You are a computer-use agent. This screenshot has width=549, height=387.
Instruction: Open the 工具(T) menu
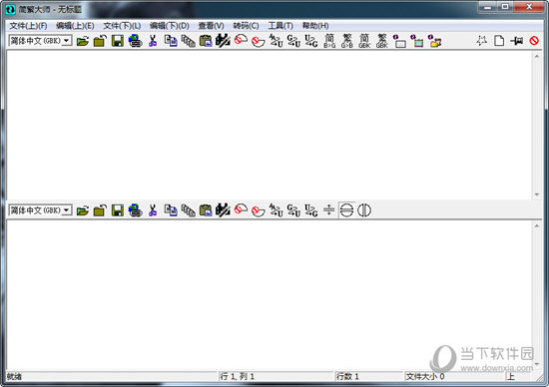pos(280,26)
